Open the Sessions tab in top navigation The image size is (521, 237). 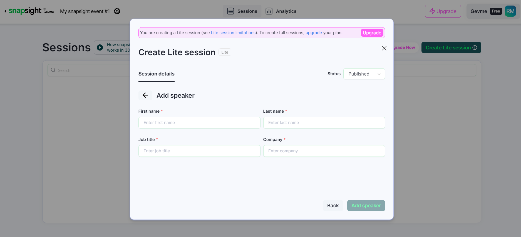(x=242, y=11)
